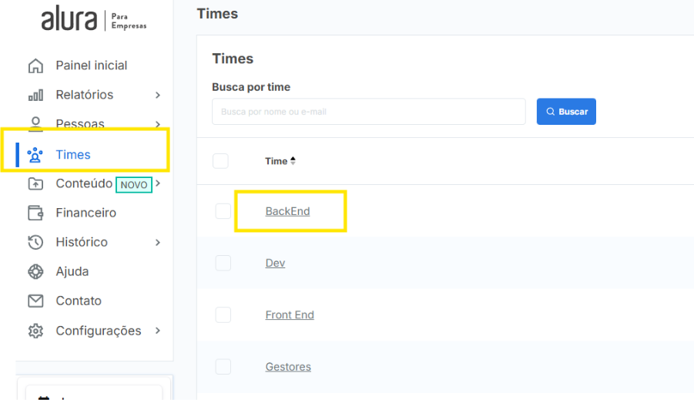Focus the Busca por time search field

369,112
